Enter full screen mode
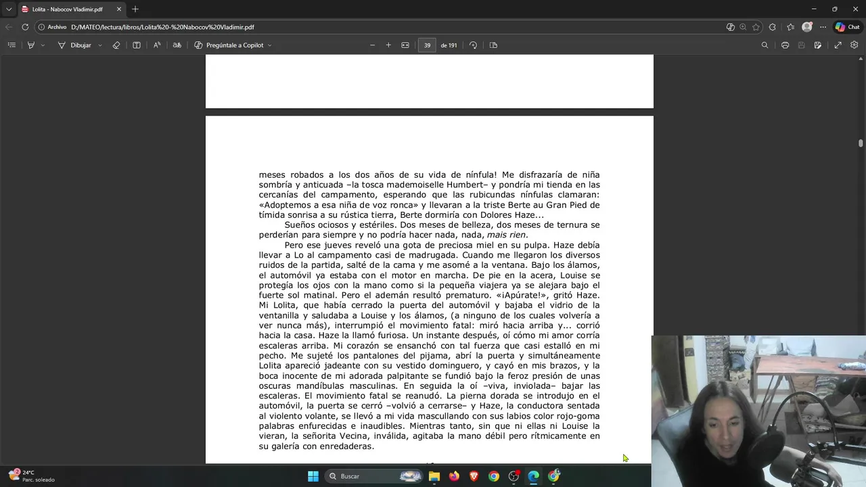Image resolution: width=866 pixels, height=487 pixels. click(838, 45)
